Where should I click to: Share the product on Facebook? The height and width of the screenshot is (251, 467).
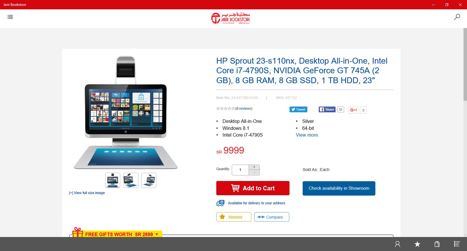pos(327,109)
